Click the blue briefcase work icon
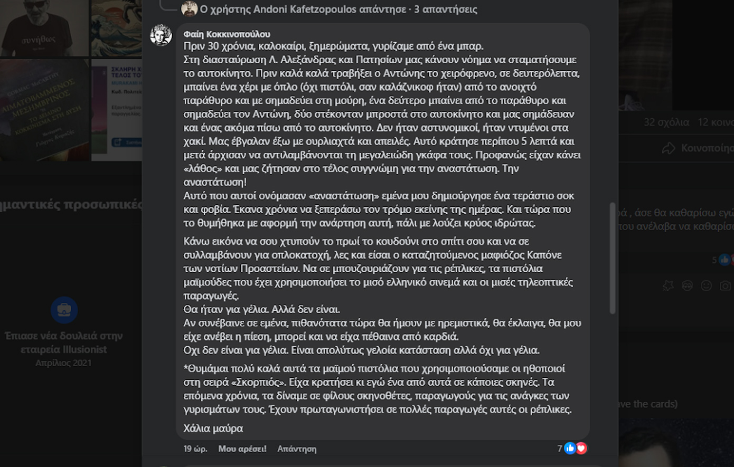 coord(64,310)
